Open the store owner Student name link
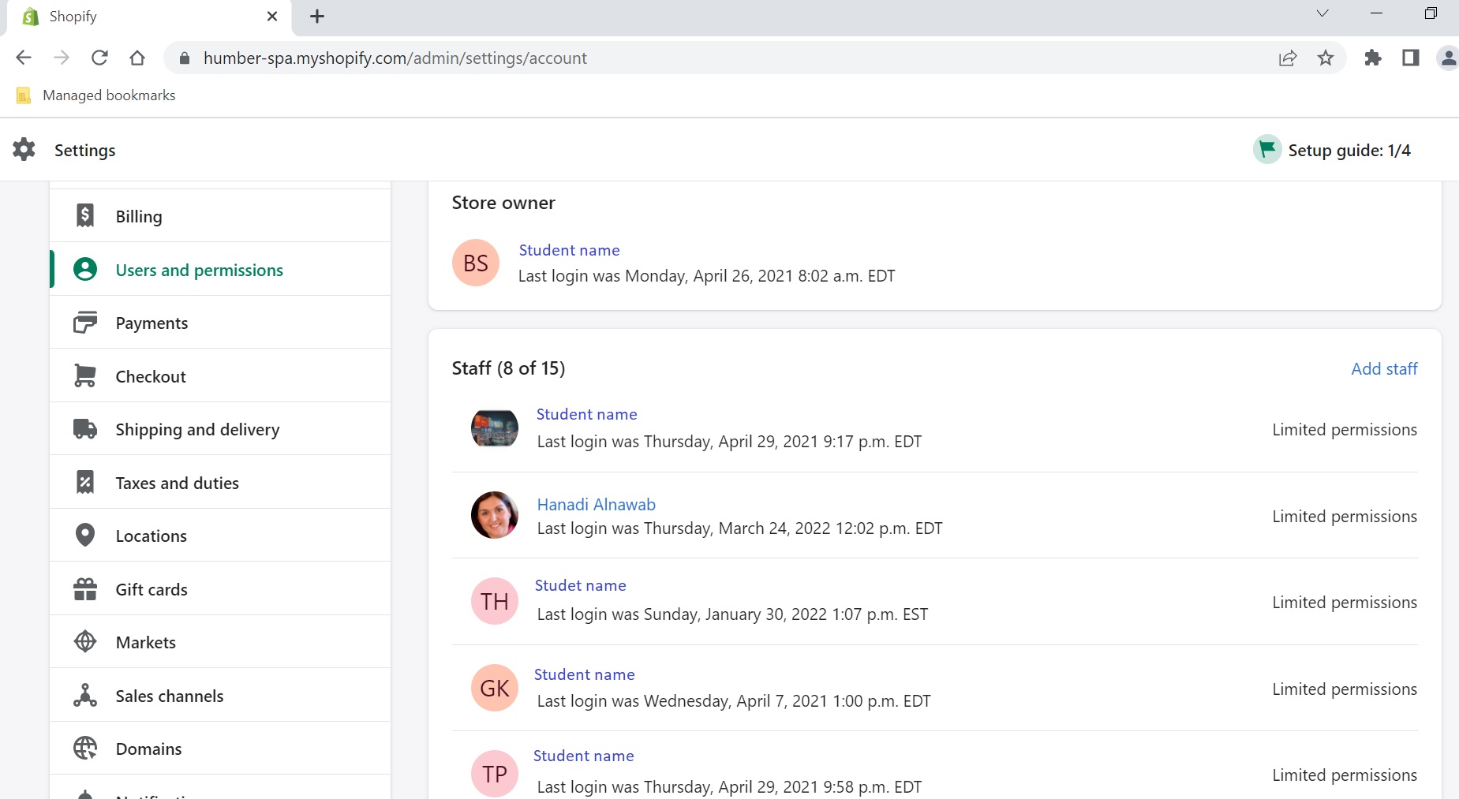Viewport: 1459px width, 799px height. click(569, 250)
